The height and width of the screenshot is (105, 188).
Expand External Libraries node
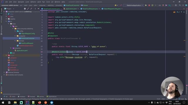coord(4,72)
